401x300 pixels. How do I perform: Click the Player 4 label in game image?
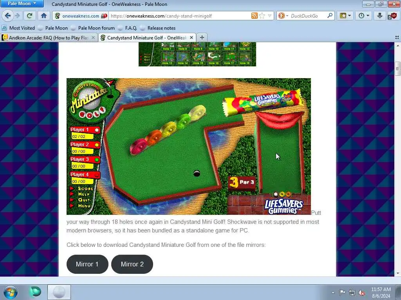click(79, 175)
